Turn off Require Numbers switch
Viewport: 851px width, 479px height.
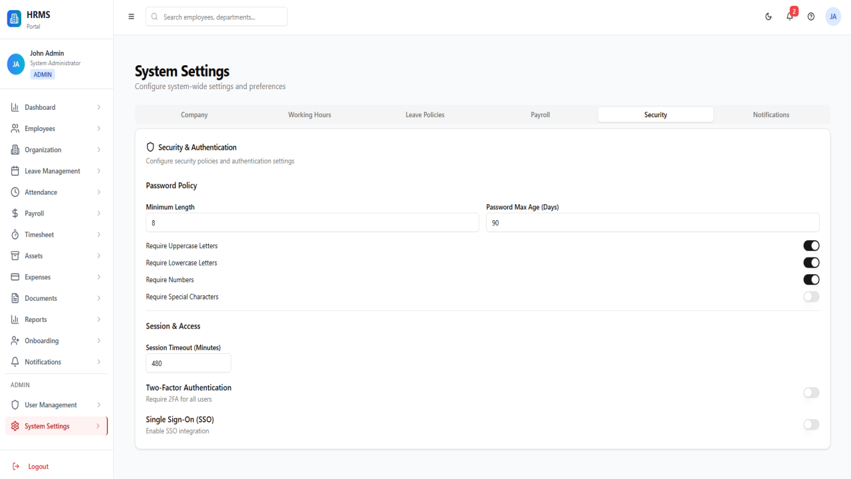click(x=811, y=279)
